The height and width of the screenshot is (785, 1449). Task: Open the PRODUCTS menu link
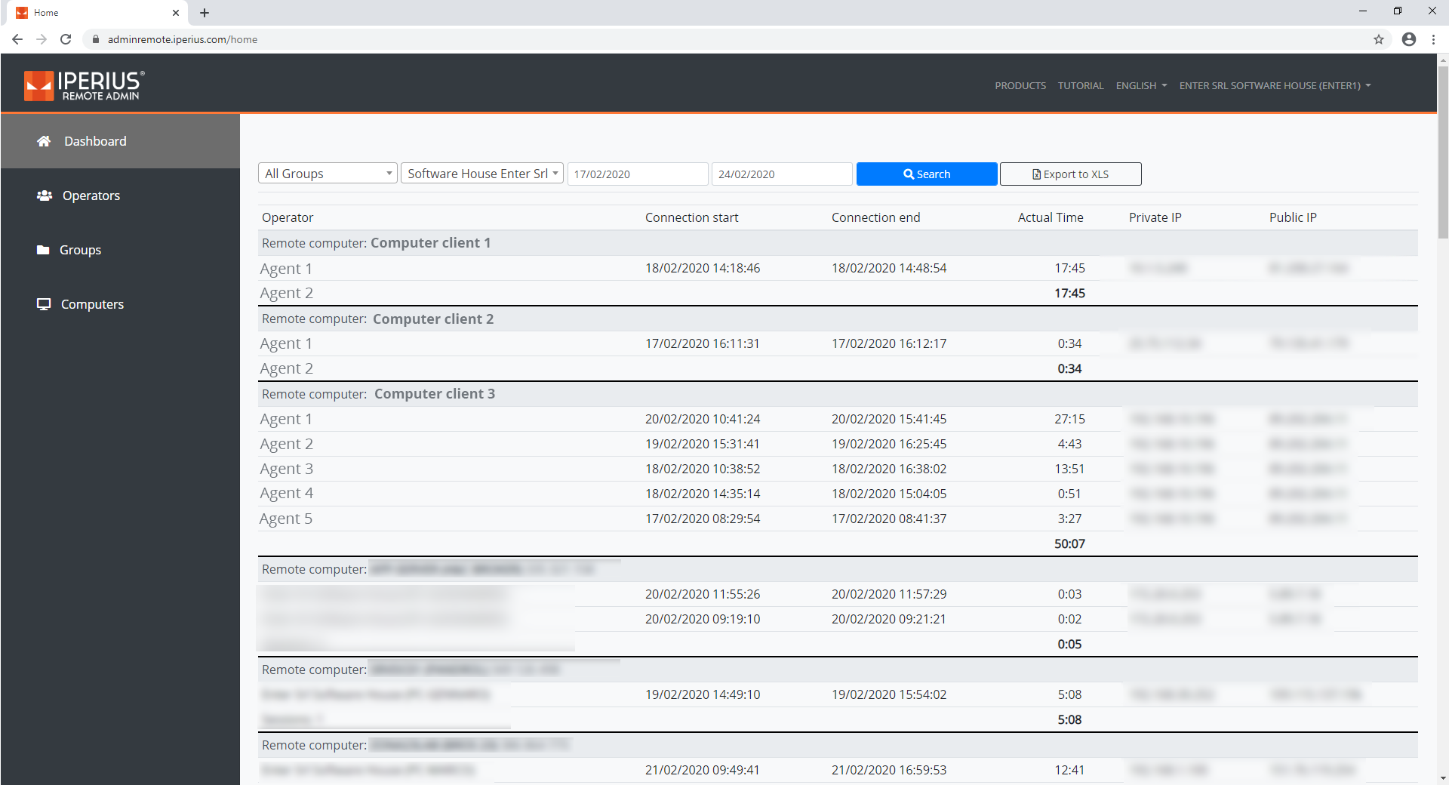tap(1020, 86)
